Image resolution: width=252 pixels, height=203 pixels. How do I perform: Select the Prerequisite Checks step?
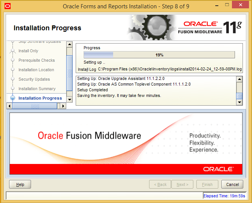coord(37,60)
